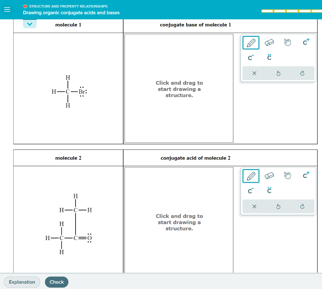Open the hamburger navigation menu
Viewport: 322px width, 289px height.
coord(7,9)
